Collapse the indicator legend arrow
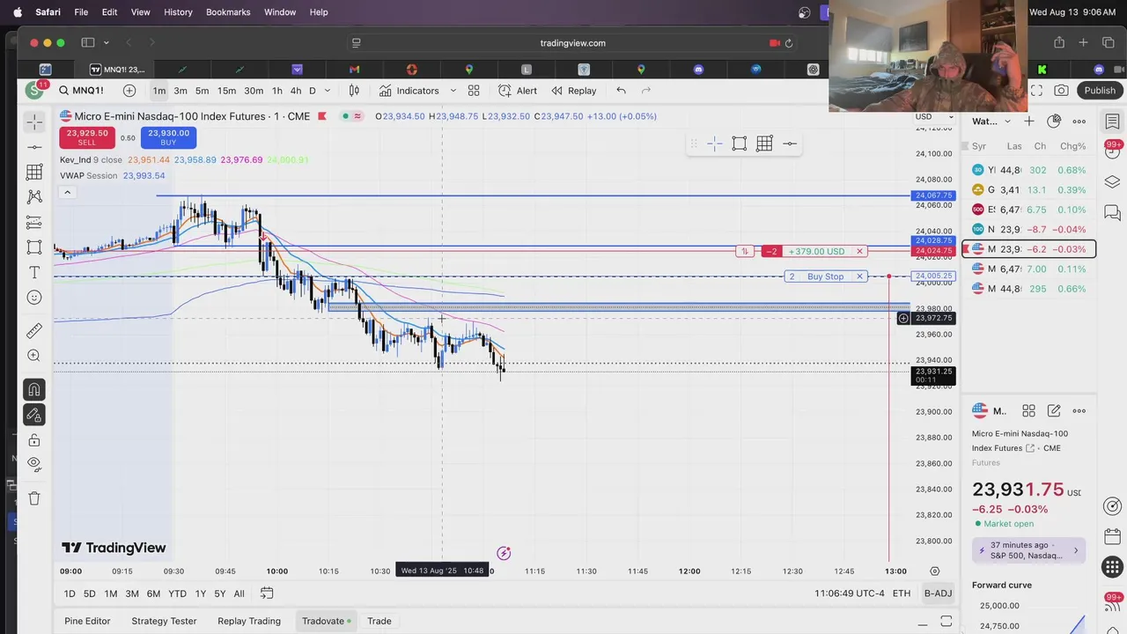 tap(67, 193)
